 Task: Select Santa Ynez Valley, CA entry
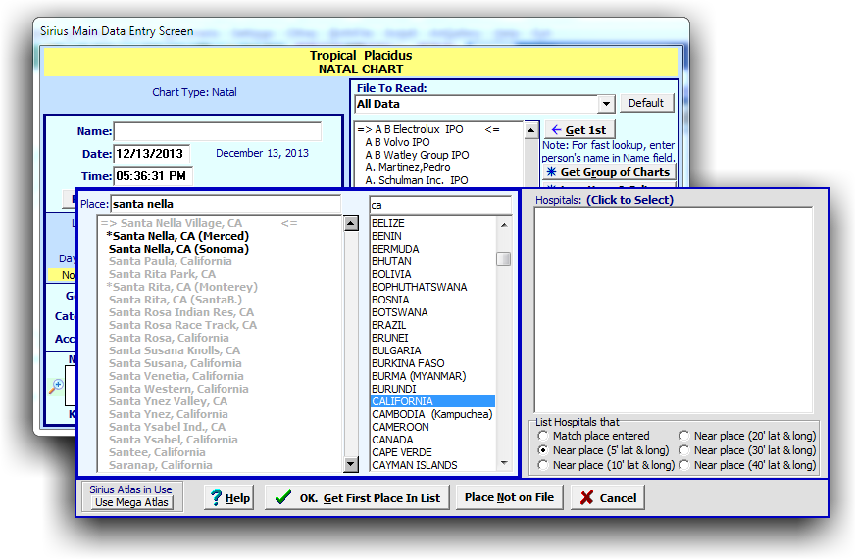(168, 401)
